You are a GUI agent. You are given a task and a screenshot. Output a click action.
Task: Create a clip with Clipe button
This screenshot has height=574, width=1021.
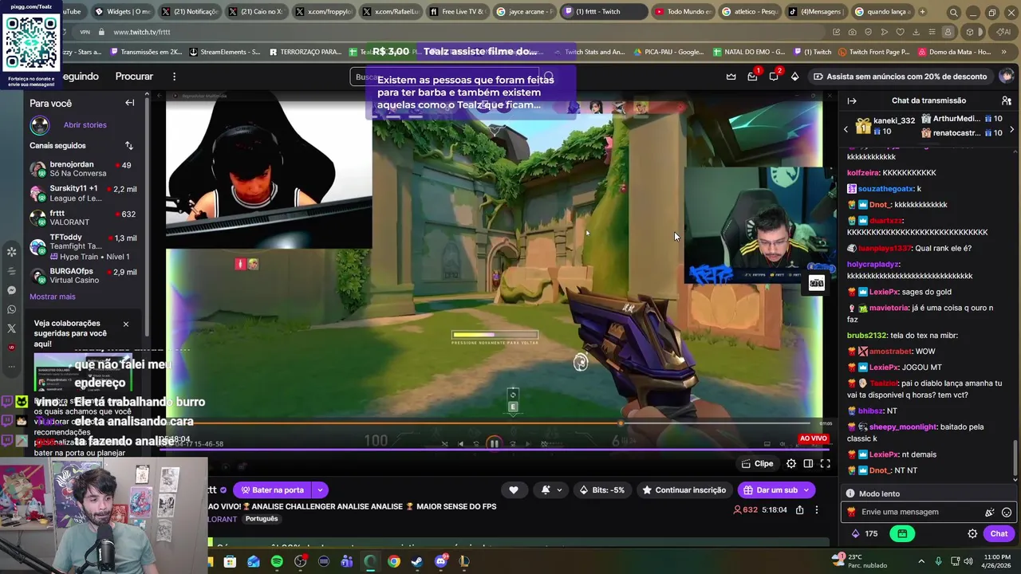pos(757,464)
